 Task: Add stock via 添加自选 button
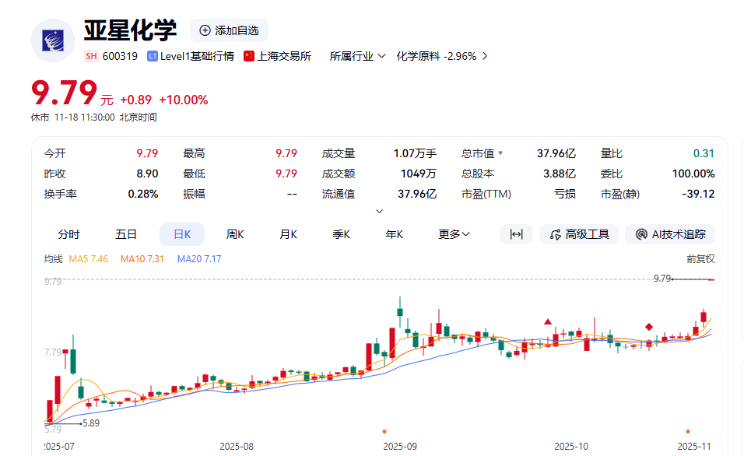(x=229, y=30)
